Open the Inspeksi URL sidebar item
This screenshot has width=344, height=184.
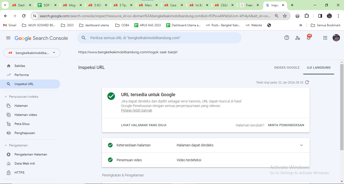30,84
